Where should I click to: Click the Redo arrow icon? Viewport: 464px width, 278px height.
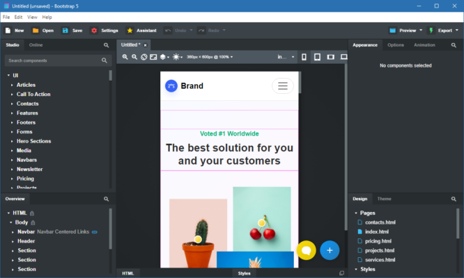click(x=201, y=31)
